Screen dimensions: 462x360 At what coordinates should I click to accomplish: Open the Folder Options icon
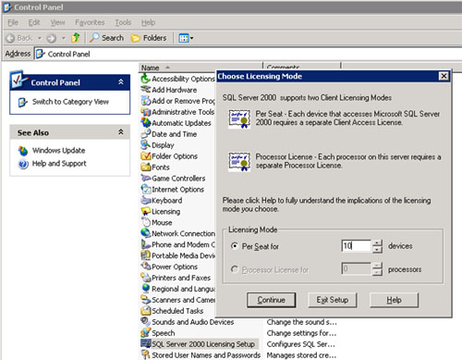pos(145,156)
